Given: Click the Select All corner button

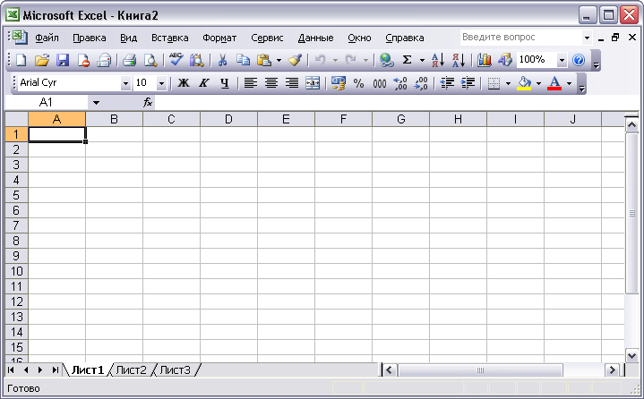Looking at the screenshot, I should coord(16,119).
